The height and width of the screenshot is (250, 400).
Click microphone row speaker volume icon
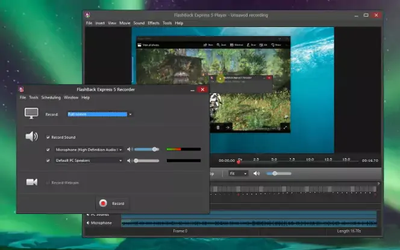coord(130,150)
